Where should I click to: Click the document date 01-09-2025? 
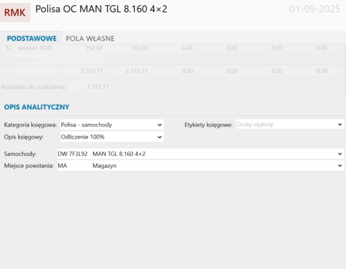(x=315, y=9)
